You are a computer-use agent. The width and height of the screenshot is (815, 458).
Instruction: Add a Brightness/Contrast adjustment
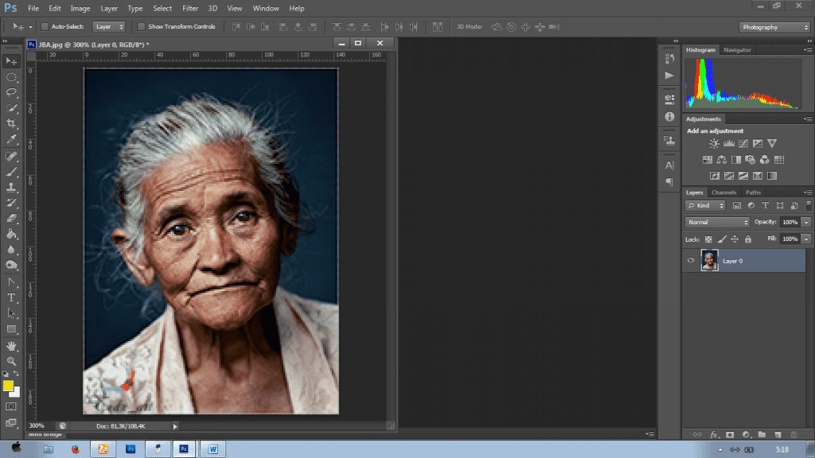tap(714, 144)
